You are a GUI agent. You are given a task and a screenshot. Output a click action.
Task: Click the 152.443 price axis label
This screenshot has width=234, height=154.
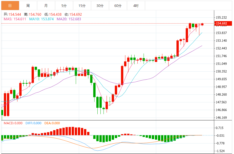click(221, 48)
